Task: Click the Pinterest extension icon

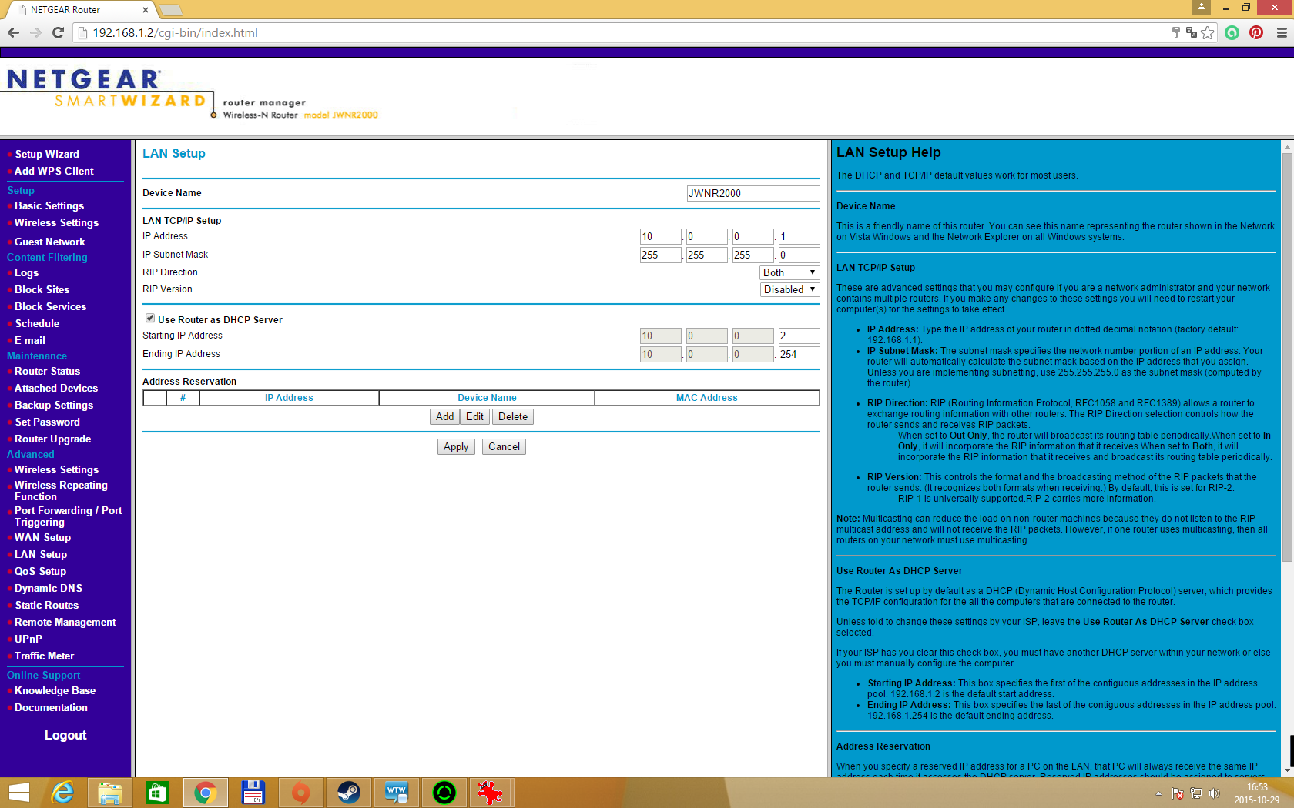Action: coord(1256,32)
